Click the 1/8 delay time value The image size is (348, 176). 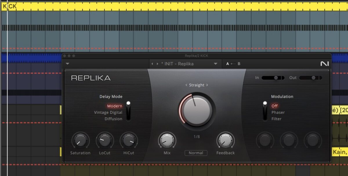pos(197,136)
